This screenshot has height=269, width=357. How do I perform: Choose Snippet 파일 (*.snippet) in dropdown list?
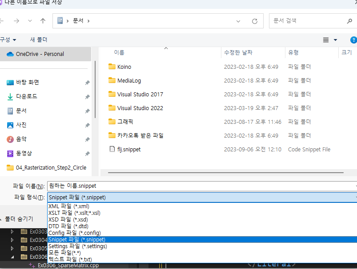[202, 239]
